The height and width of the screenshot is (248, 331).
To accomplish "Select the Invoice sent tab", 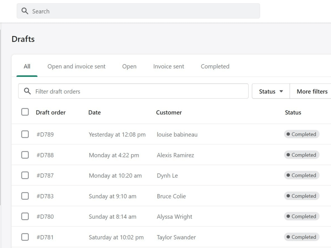I will click(169, 66).
